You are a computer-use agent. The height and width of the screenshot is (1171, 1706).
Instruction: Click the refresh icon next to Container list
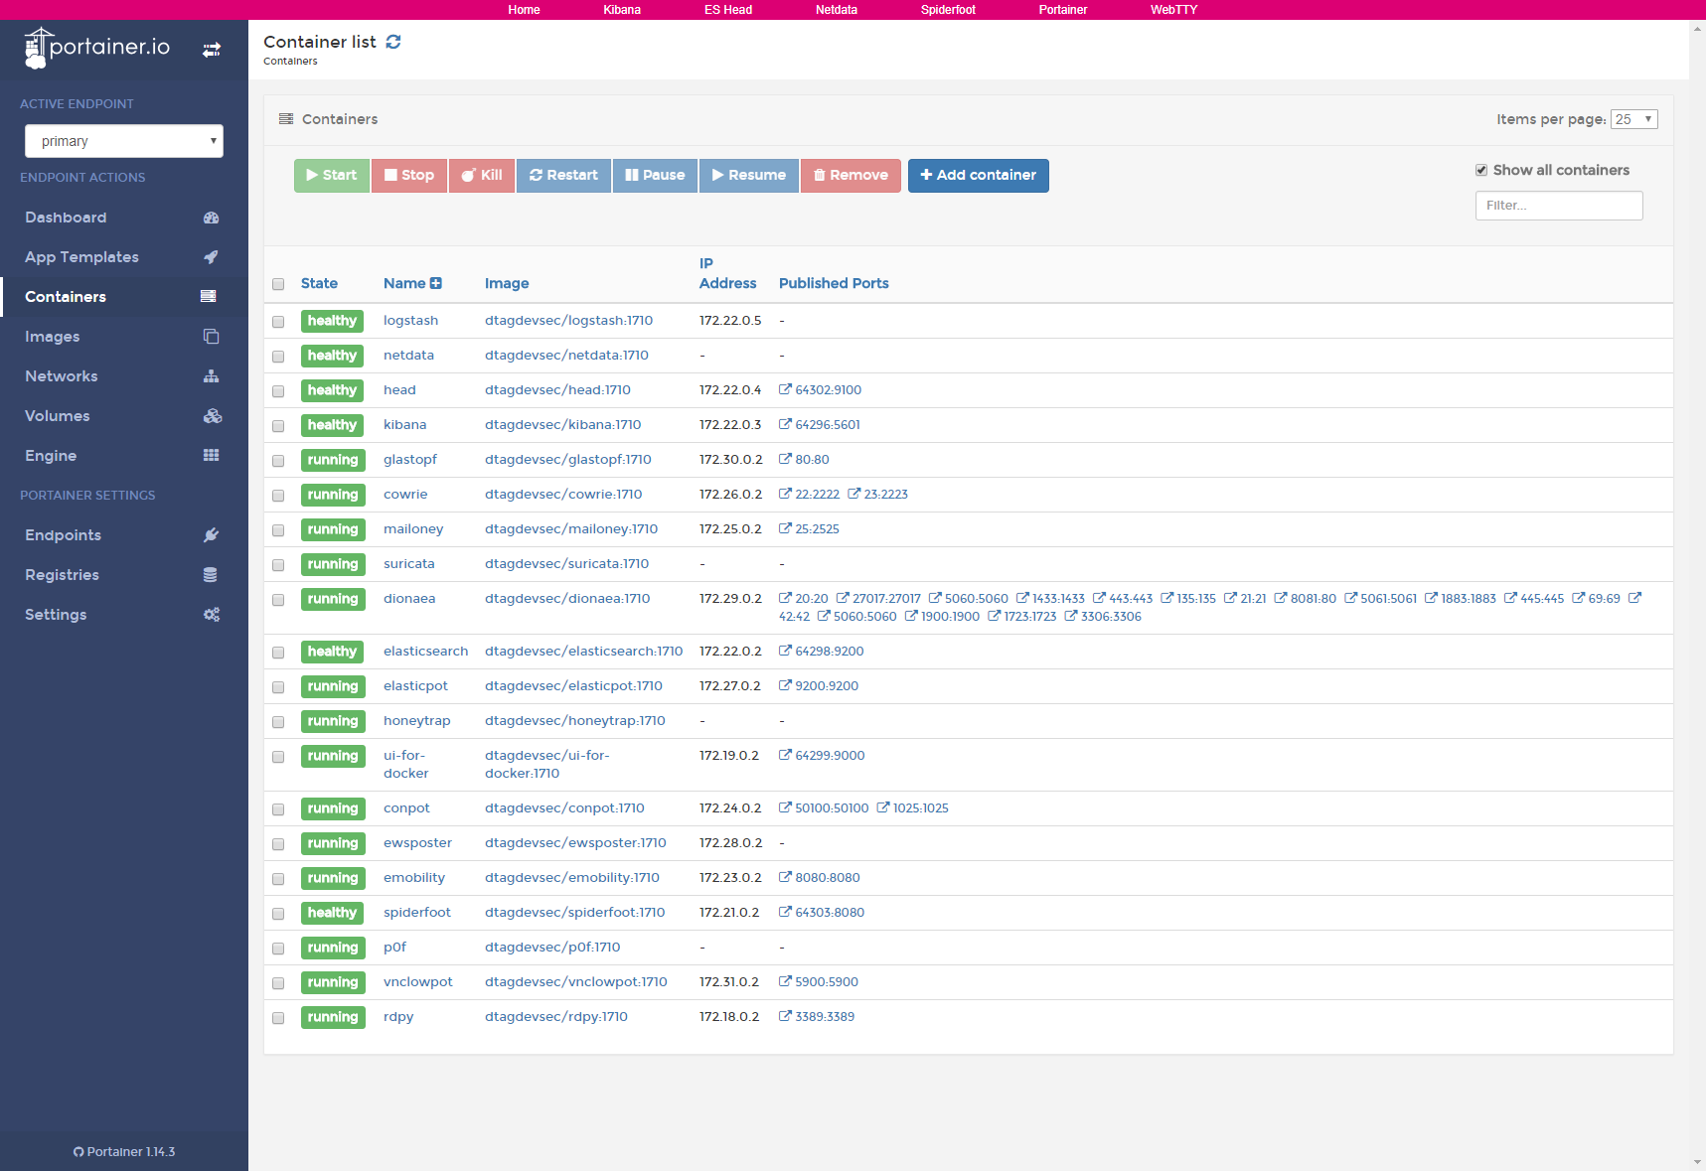pos(393,42)
